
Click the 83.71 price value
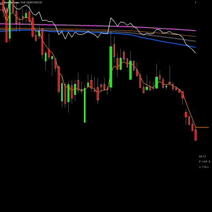point(202,156)
